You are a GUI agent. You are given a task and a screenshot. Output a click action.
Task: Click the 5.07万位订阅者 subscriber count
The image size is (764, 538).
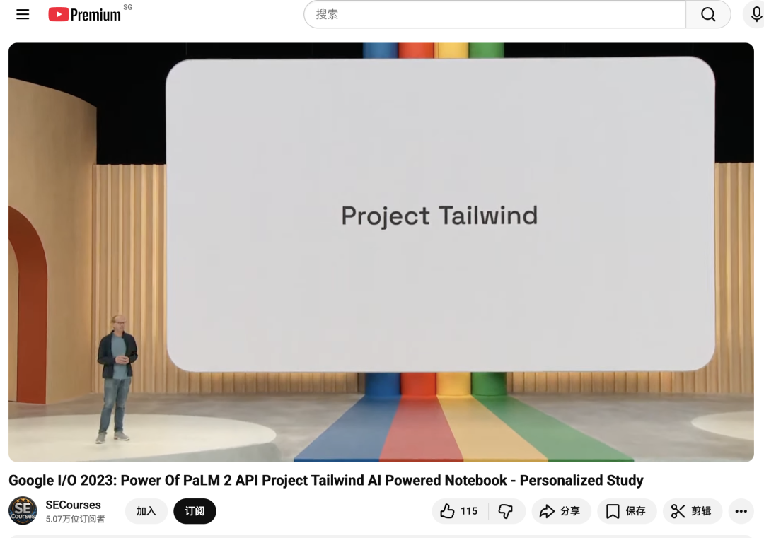pyautogui.click(x=75, y=519)
